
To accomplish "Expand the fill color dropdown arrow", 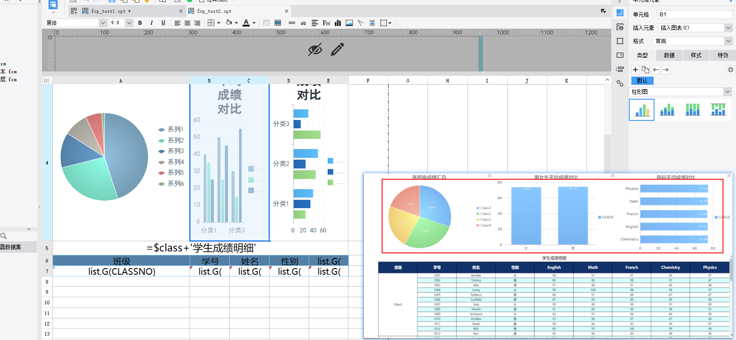I will pos(236,23).
